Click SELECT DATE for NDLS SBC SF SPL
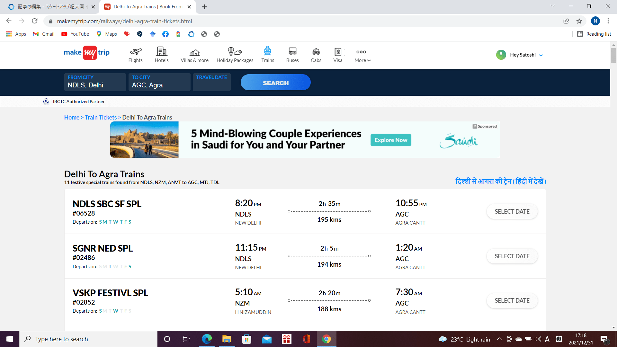This screenshot has height=347, width=617. [x=512, y=212]
